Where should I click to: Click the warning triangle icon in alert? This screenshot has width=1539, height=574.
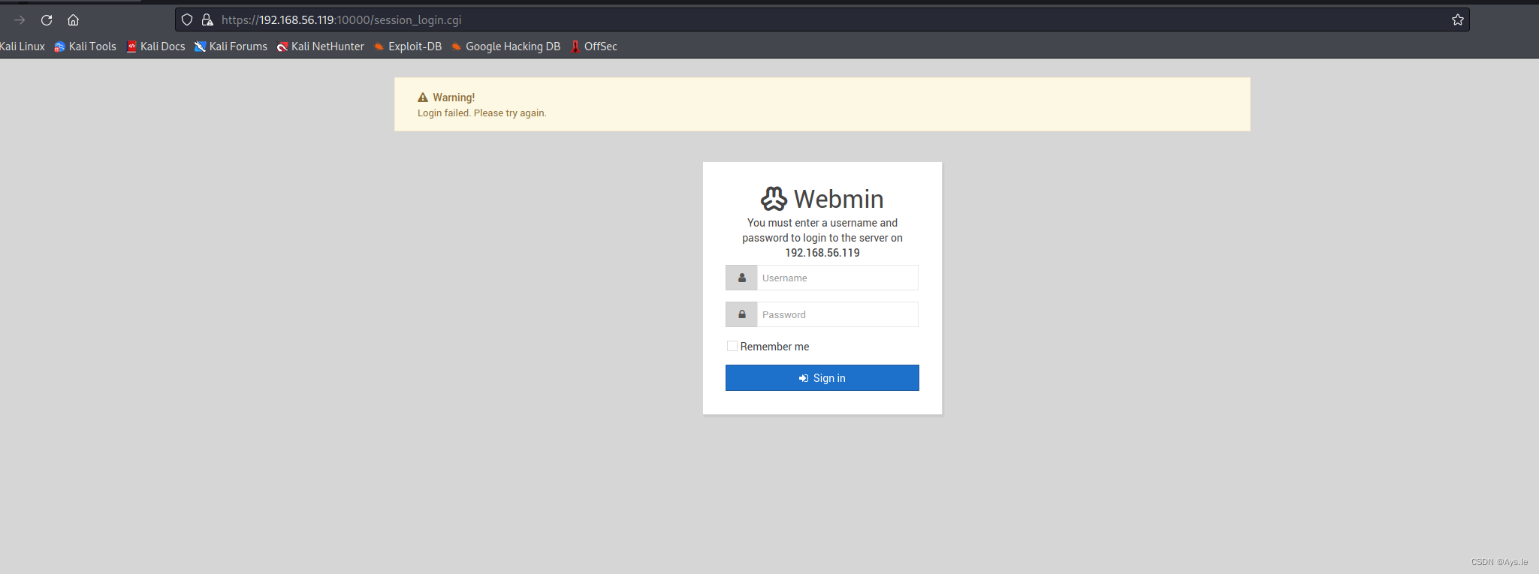tap(423, 98)
